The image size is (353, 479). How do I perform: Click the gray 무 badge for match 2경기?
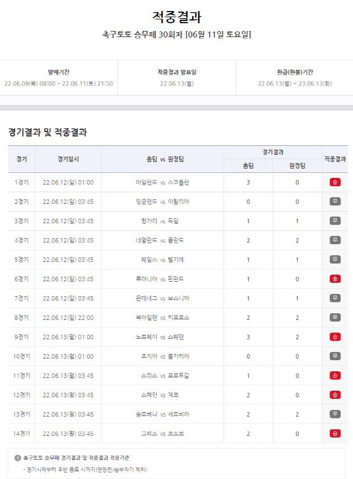tap(335, 202)
